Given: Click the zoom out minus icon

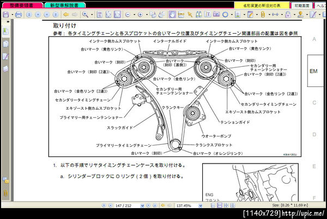Looking at the screenshot, I should pos(128,15).
